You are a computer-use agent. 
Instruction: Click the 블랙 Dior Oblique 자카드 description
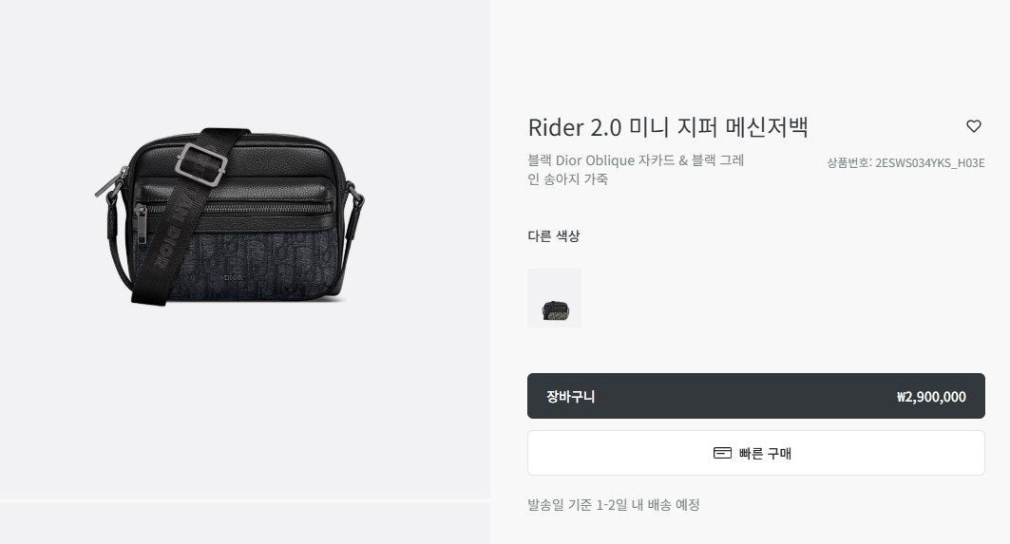[636, 169]
